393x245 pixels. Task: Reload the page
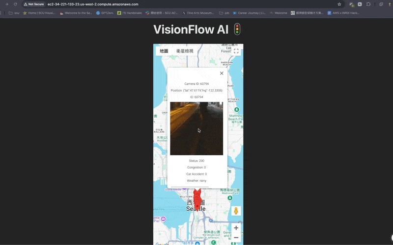[15, 4]
